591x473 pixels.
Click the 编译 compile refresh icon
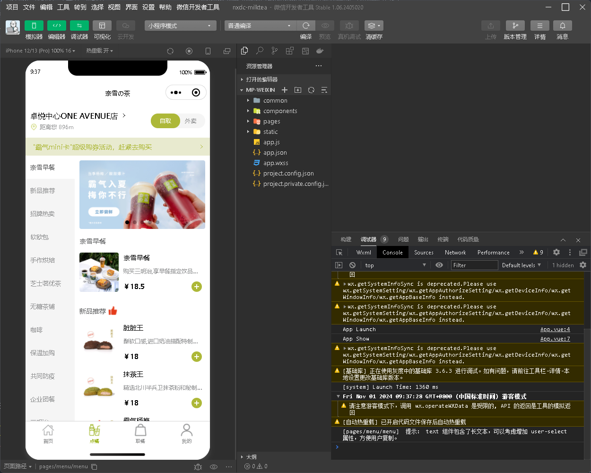pyautogui.click(x=306, y=26)
